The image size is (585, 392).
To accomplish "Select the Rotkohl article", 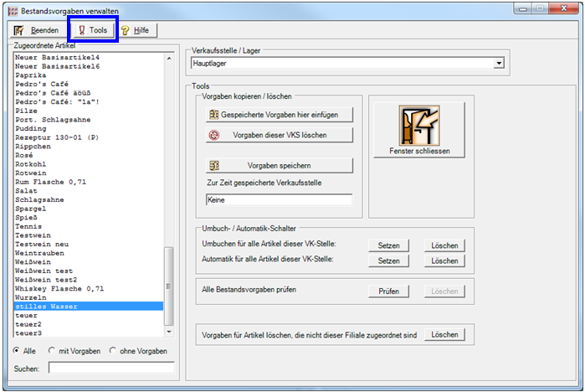I will pyautogui.click(x=89, y=164).
